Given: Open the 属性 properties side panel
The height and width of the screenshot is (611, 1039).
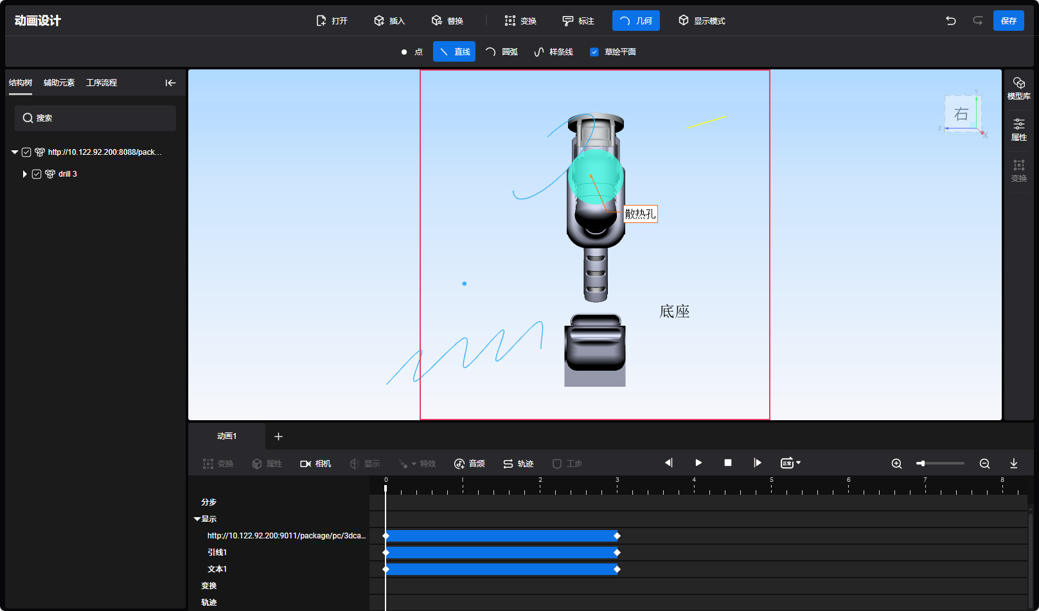Looking at the screenshot, I should coord(1018,129).
